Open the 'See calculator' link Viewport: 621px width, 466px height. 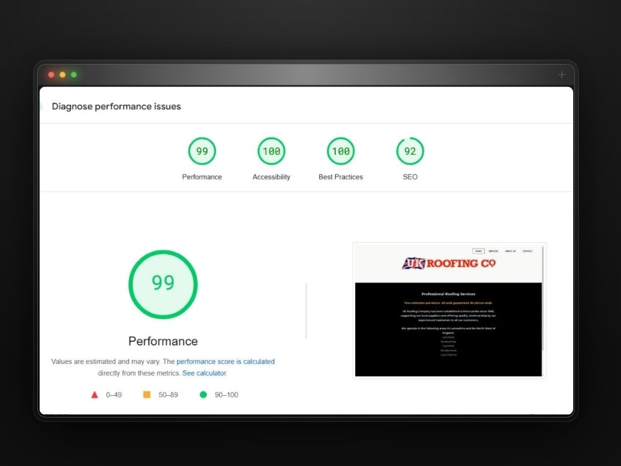click(x=204, y=373)
